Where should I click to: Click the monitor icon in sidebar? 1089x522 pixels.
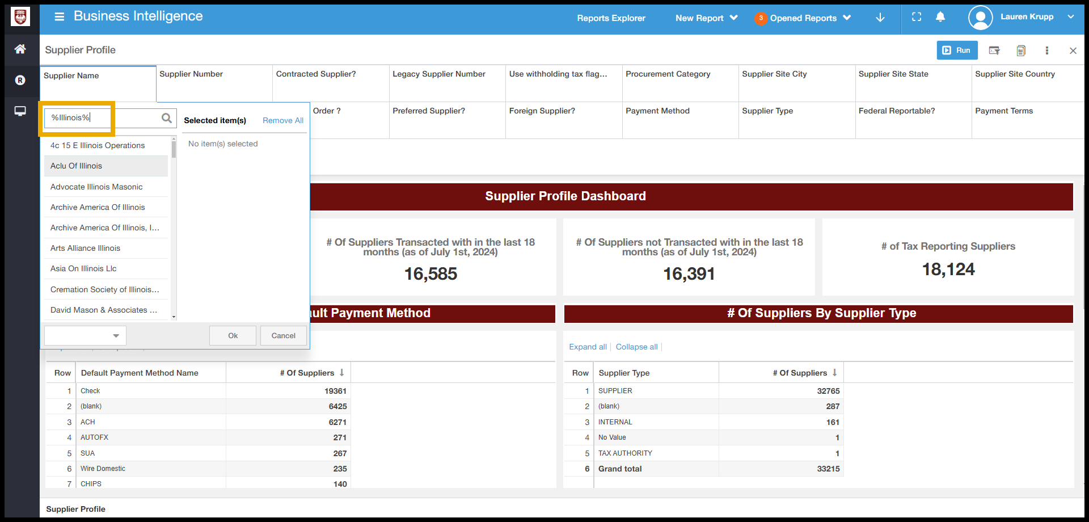[20, 111]
